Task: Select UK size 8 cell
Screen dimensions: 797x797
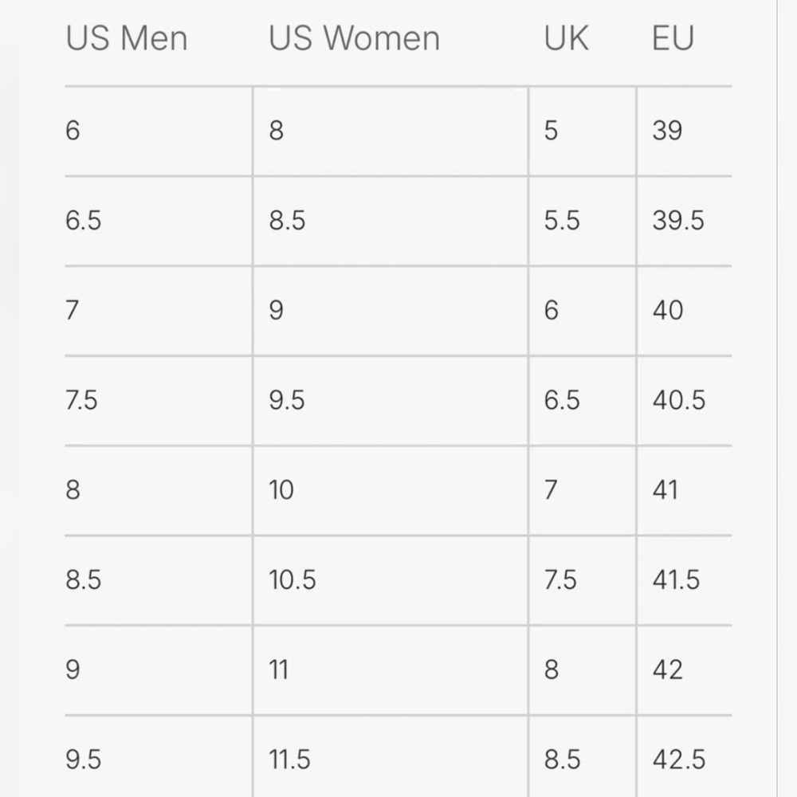Action: 583,670
